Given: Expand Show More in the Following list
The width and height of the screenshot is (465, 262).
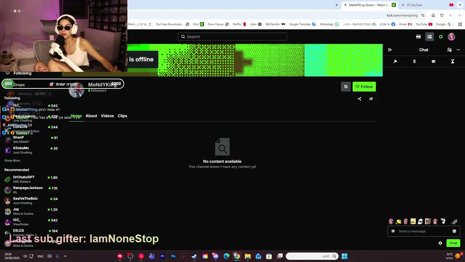Looking at the screenshot, I should pyautogui.click(x=12, y=160).
